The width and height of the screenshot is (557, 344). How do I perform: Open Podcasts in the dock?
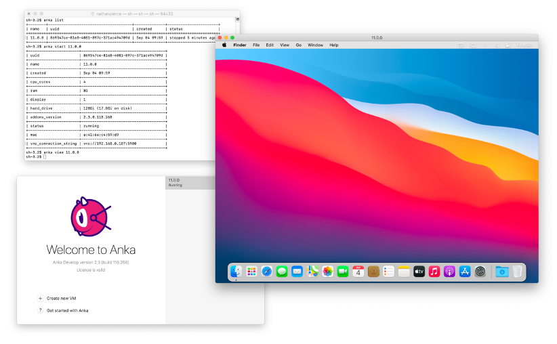449,272
